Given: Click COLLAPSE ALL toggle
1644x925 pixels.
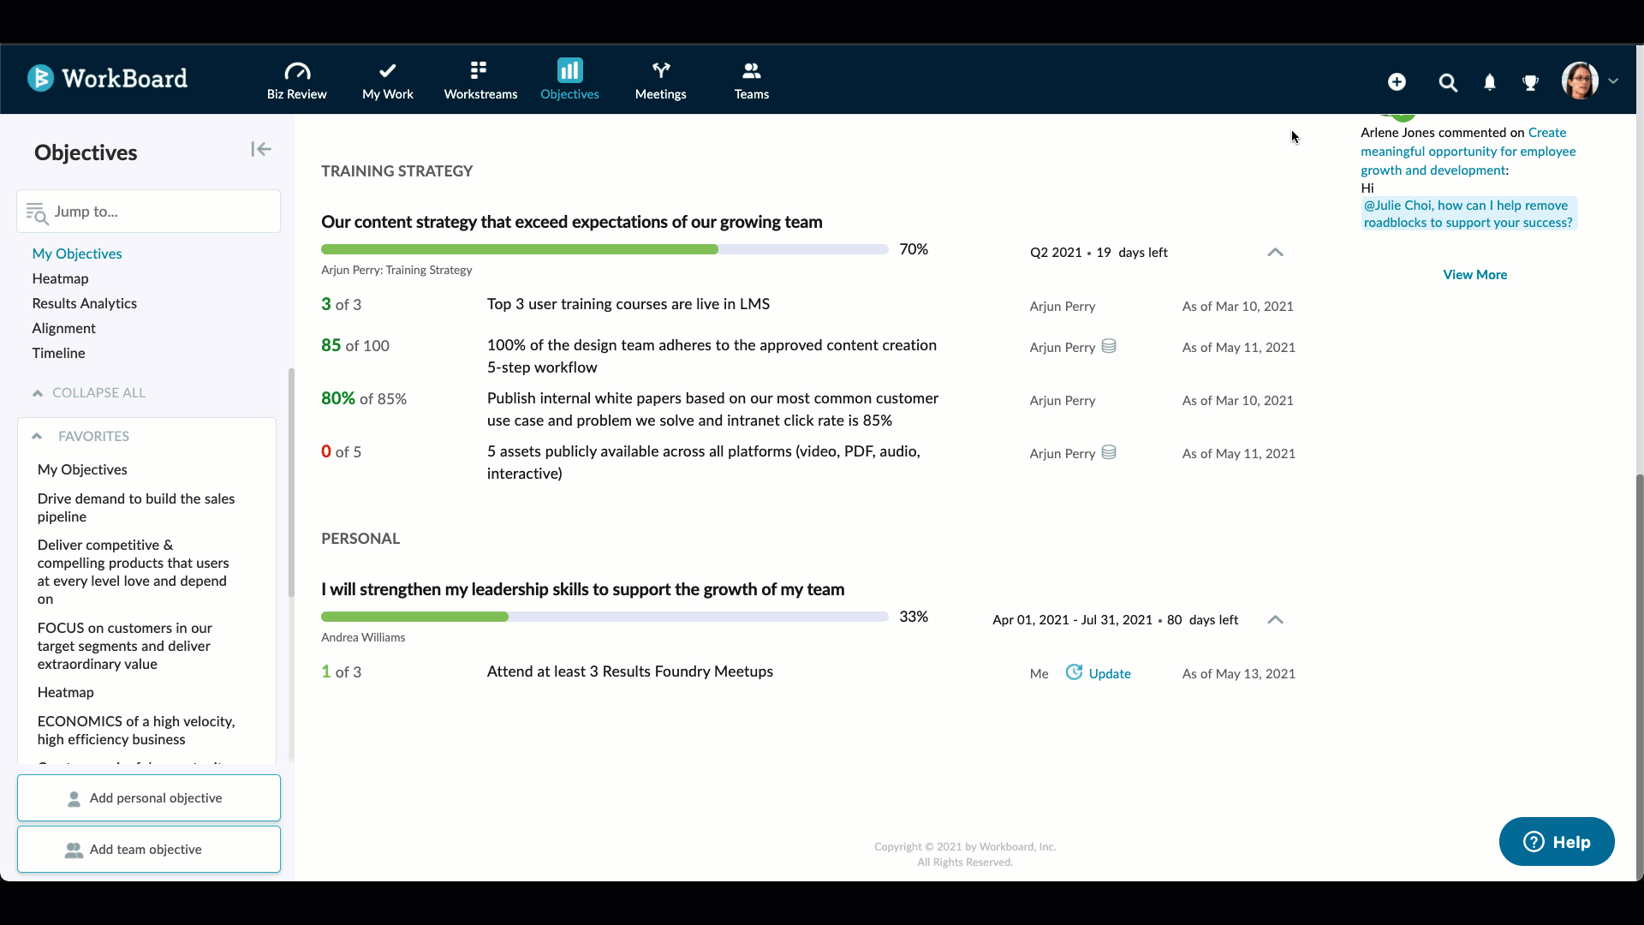Looking at the screenshot, I should point(89,392).
